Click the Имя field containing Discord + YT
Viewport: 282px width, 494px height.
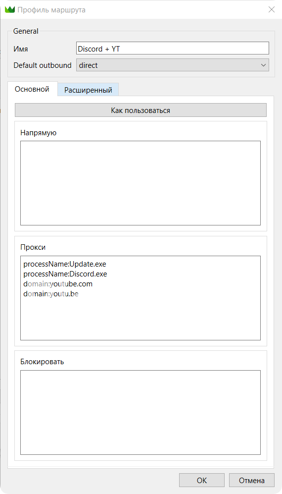(x=173, y=49)
